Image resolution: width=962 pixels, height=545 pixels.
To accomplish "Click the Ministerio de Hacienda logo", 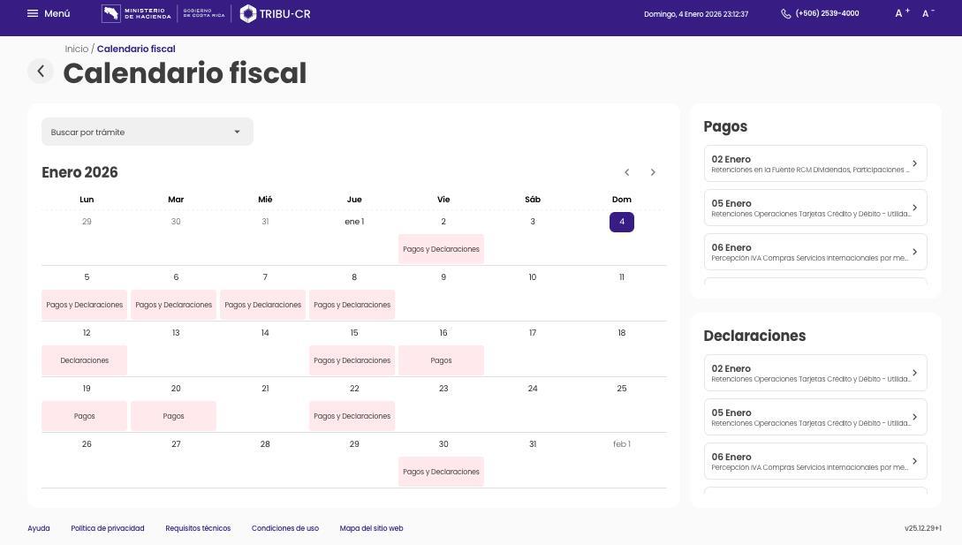I will coord(137,13).
